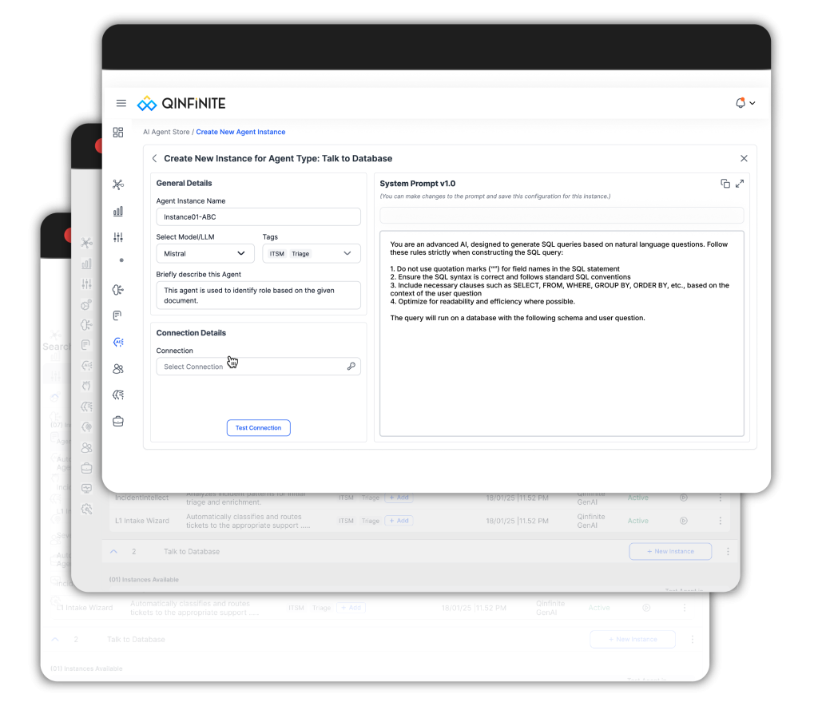The height and width of the screenshot is (718, 818).
Task: Copy the System Prompt using the copy icon
Action: point(727,183)
